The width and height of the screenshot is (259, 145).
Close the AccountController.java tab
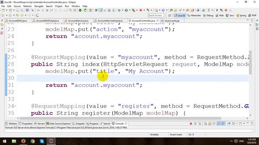coord(157,21)
